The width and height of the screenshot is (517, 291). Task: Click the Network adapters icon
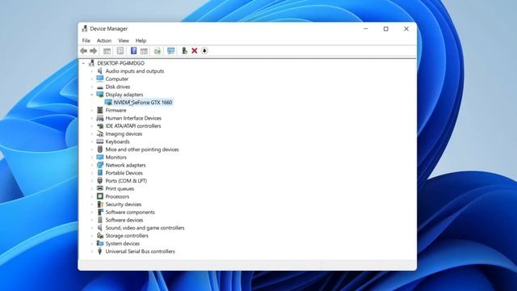100,165
